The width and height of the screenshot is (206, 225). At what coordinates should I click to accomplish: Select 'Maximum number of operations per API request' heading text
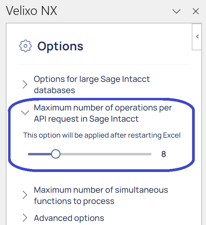[103, 113]
